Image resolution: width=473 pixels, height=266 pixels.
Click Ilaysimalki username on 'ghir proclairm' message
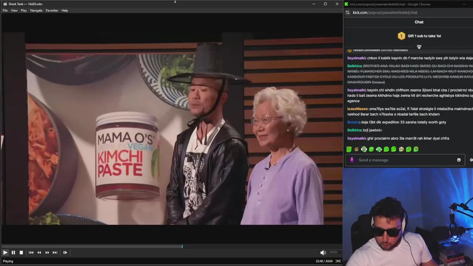coord(356,138)
